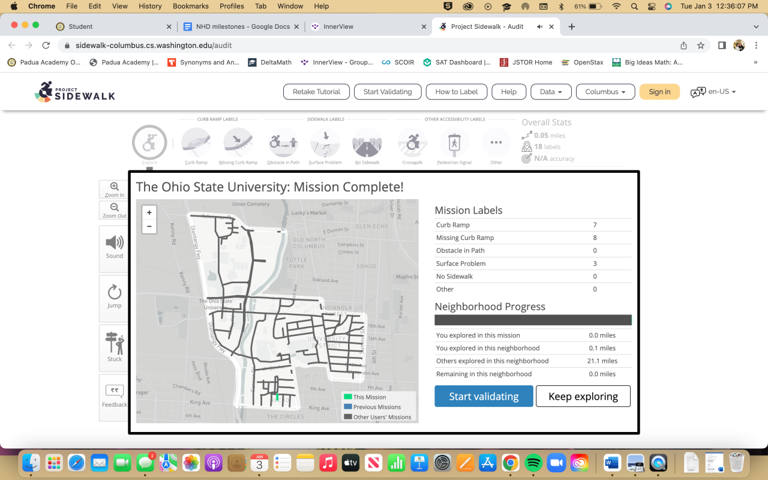The image size is (768, 480).
Task: Open the History menu
Action: coord(150,6)
